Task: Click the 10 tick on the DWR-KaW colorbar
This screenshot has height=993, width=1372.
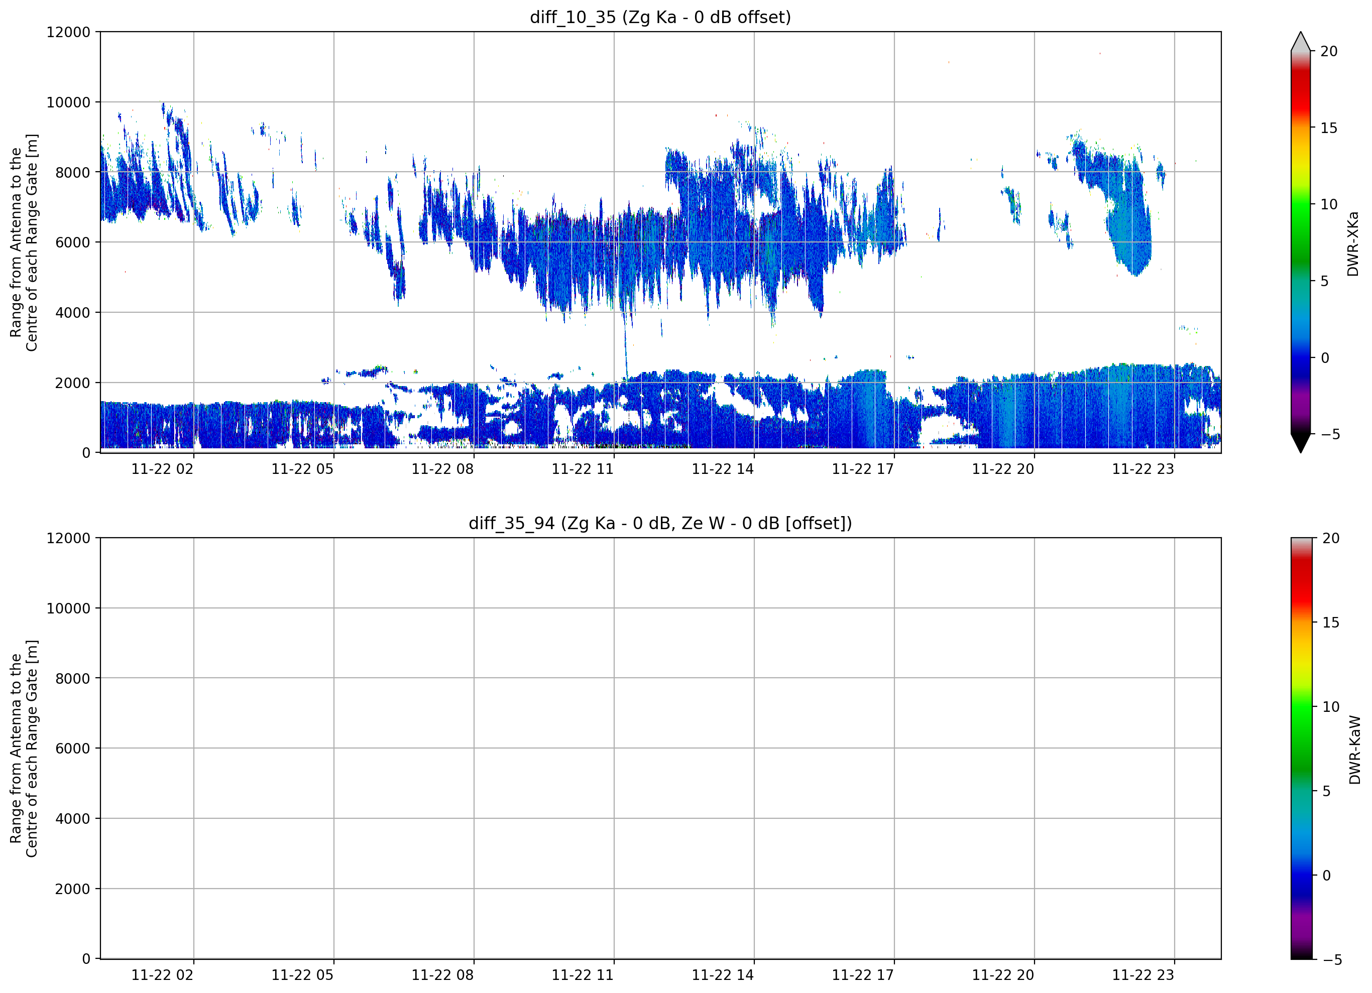Action: [x=1331, y=706]
